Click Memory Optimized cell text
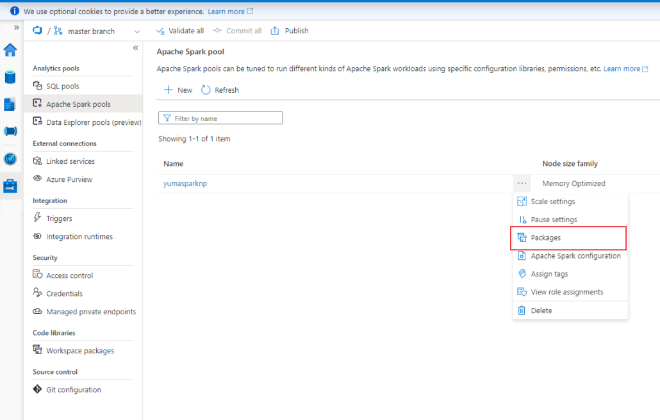This screenshot has height=420, width=660. pos(573,183)
